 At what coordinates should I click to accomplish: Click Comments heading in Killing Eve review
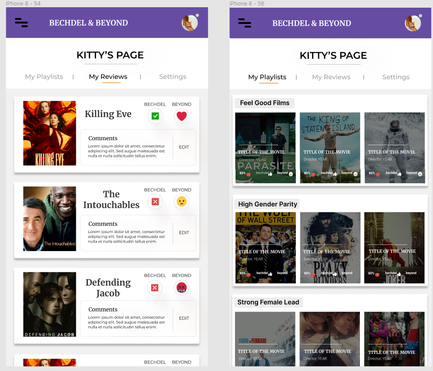click(103, 138)
